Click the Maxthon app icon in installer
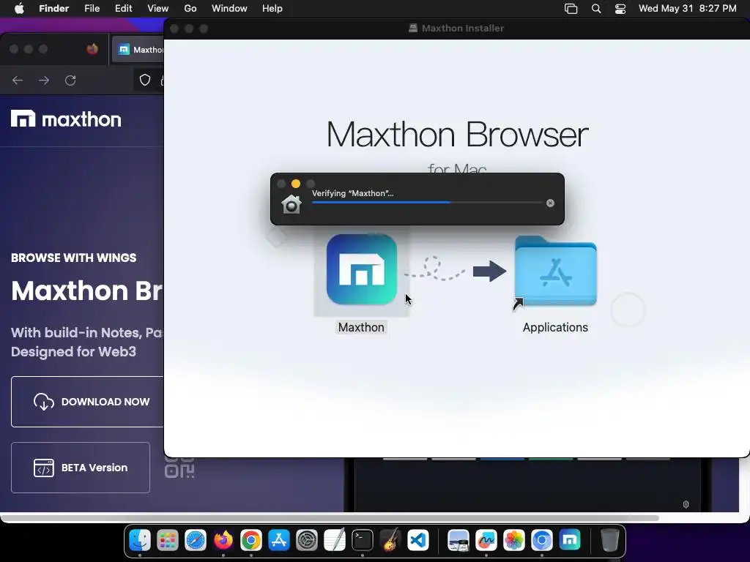The height and width of the screenshot is (562, 750). (x=362, y=269)
